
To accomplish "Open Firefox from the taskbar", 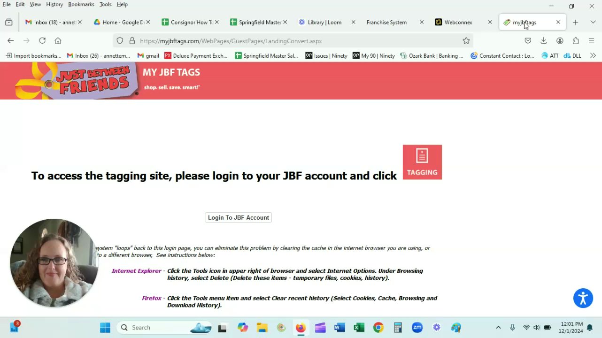I will [301, 327].
